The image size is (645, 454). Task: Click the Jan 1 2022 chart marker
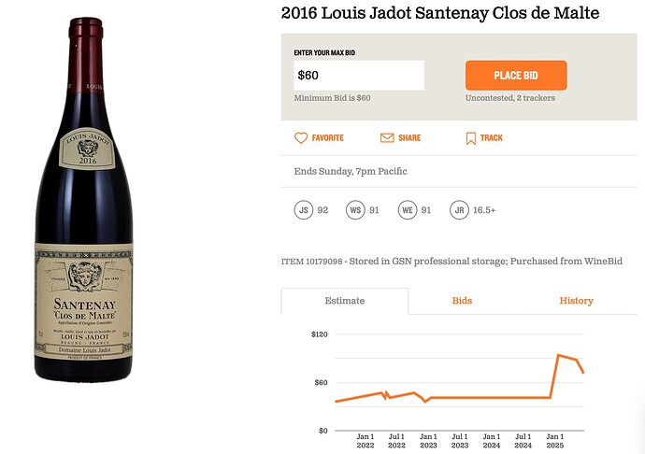365,441
